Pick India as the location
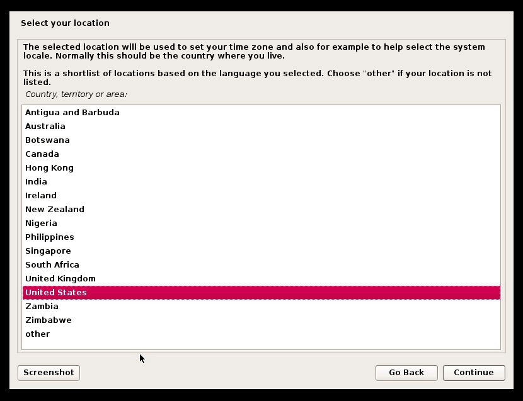523x401 pixels. coord(35,181)
